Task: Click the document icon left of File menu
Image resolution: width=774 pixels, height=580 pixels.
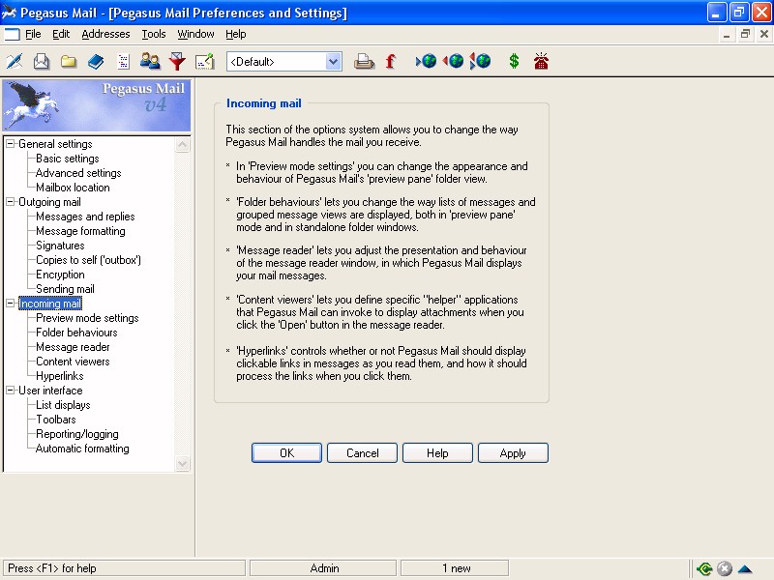Action: click(x=12, y=34)
